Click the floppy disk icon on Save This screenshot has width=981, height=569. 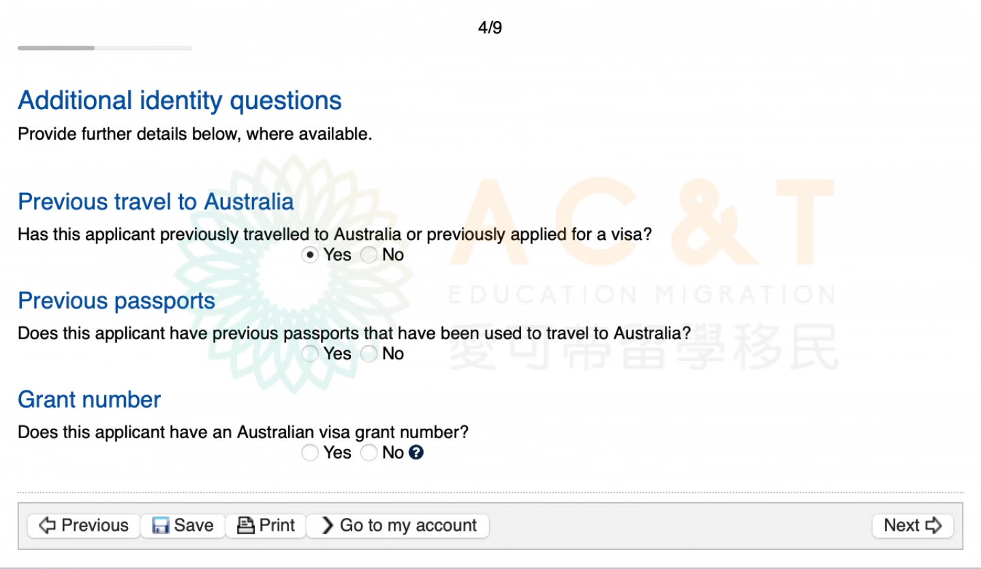tap(161, 525)
